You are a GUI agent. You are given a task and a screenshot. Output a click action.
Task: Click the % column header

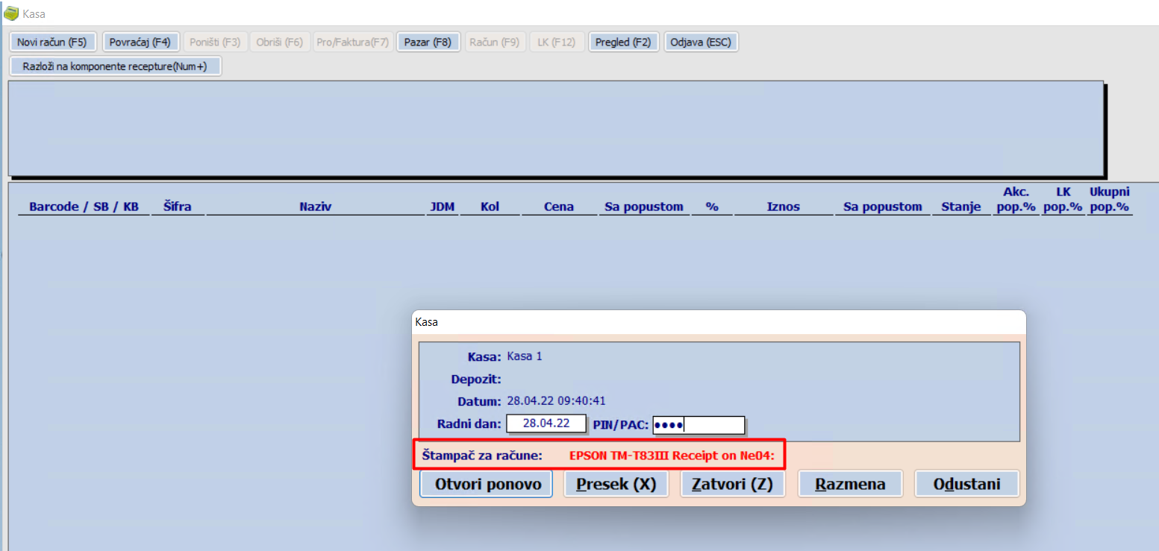712,207
